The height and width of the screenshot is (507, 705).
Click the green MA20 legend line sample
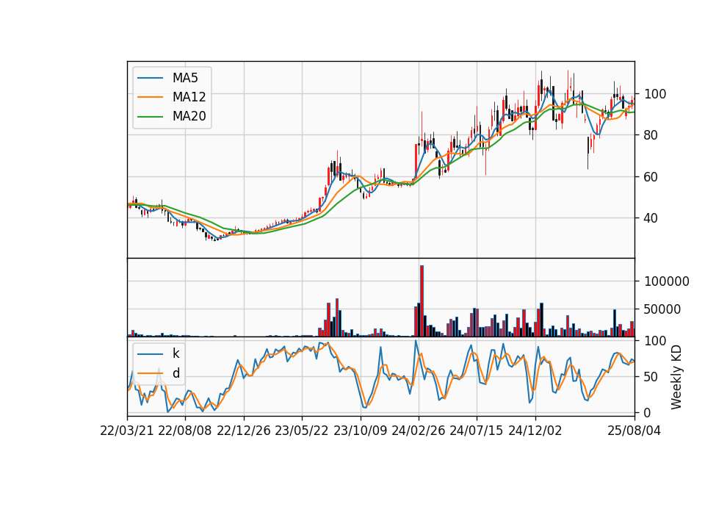tap(150, 117)
